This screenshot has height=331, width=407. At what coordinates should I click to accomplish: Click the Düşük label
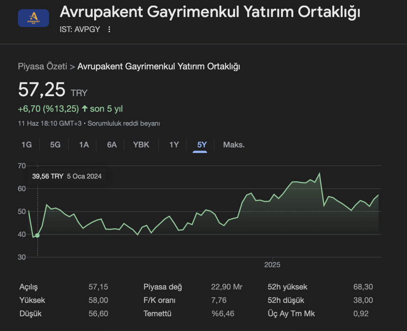[x=30, y=314]
